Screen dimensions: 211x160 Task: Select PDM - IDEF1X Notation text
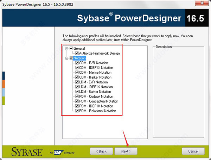(x=96, y=106)
